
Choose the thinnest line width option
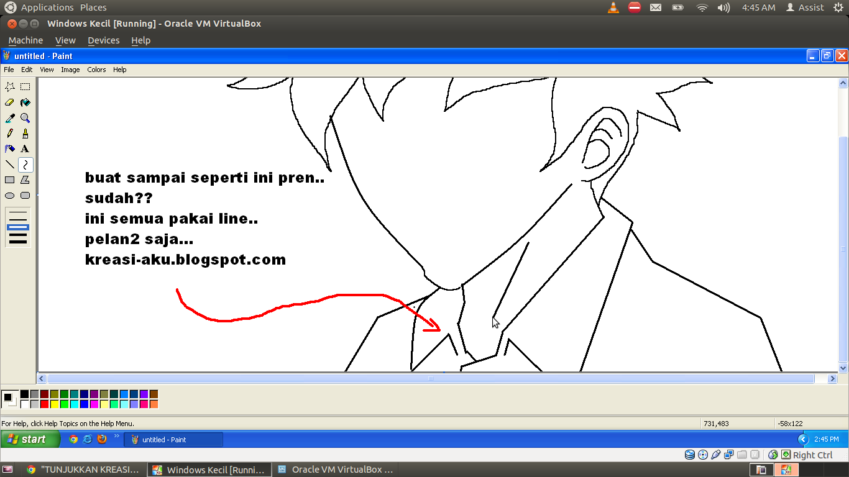(18, 212)
